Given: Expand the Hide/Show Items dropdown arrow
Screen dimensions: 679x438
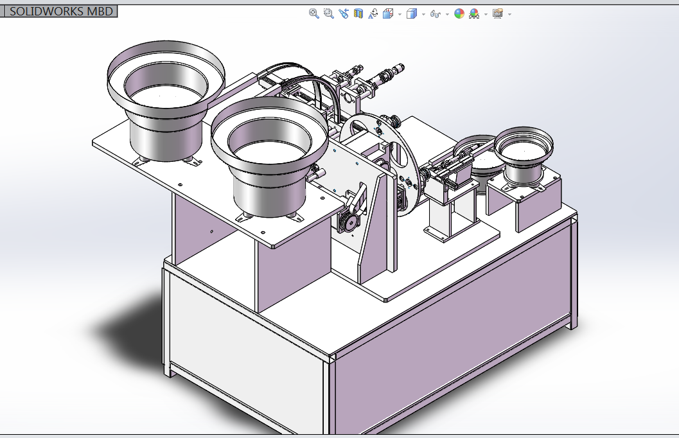Looking at the screenshot, I should point(447,14).
